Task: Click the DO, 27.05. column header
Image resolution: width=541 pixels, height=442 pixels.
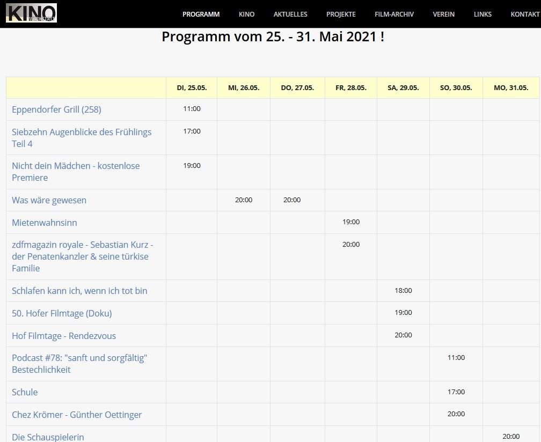Action: pos(297,87)
